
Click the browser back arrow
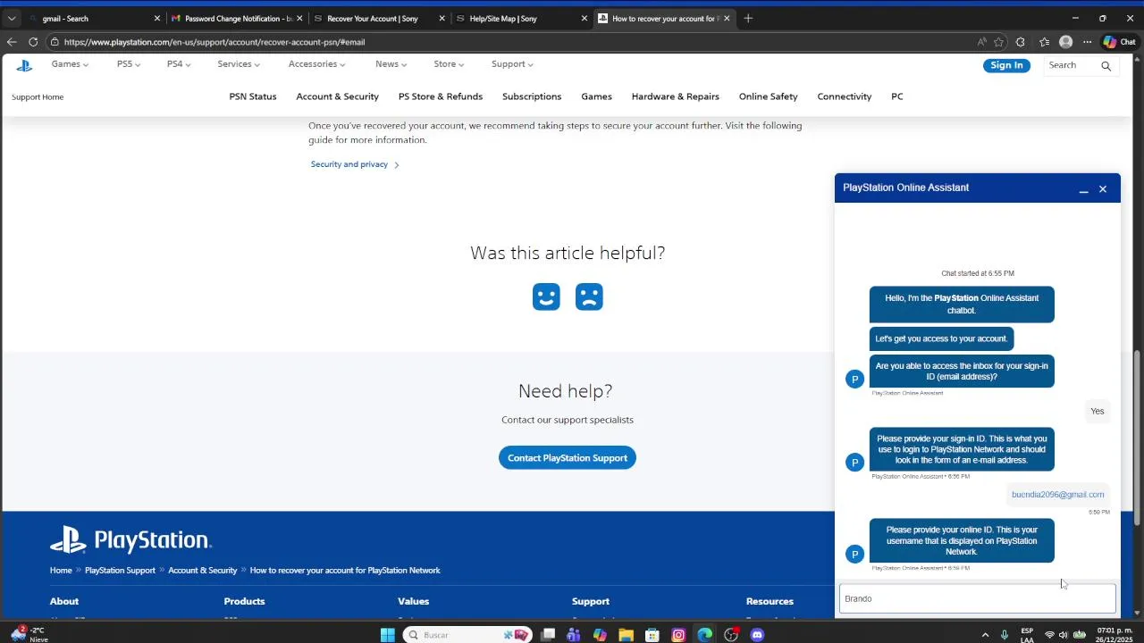(x=12, y=42)
